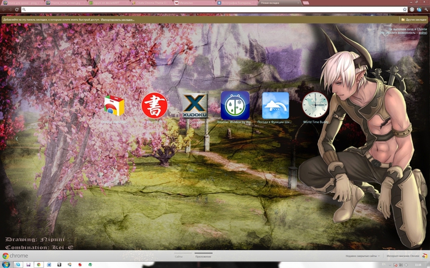Go to previous apps page with left arrow

coord(17,139)
